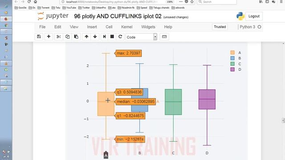Go to the browser home page
Viewport: 285px width, 160px height.
click(x=36, y=2)
